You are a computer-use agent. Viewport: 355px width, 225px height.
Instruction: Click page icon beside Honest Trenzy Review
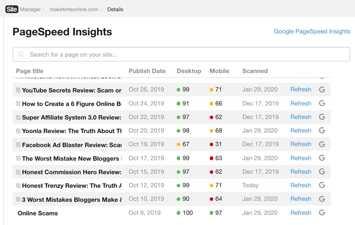coord(18,186)
